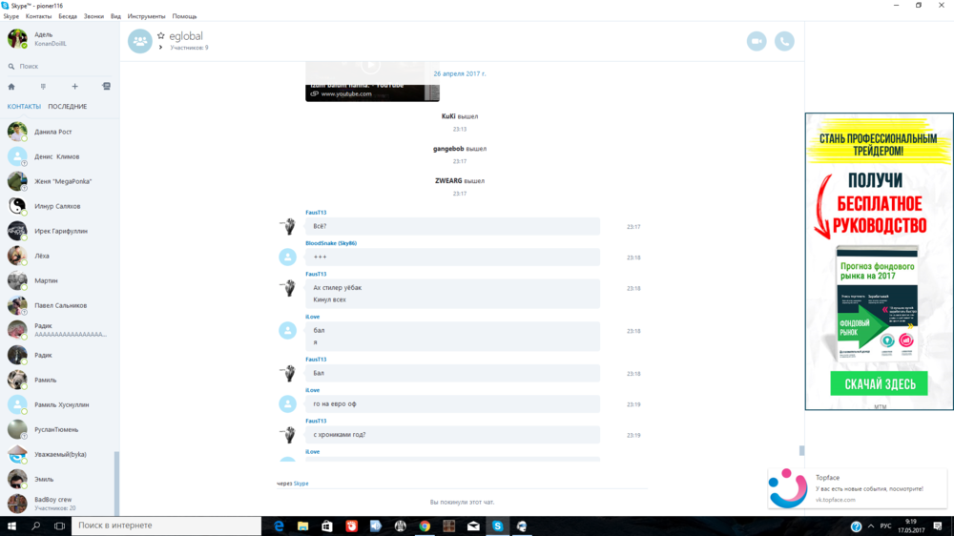The image size is (954, 536).
Task: Click the Поиск search field
Action: tap(57, 66)
